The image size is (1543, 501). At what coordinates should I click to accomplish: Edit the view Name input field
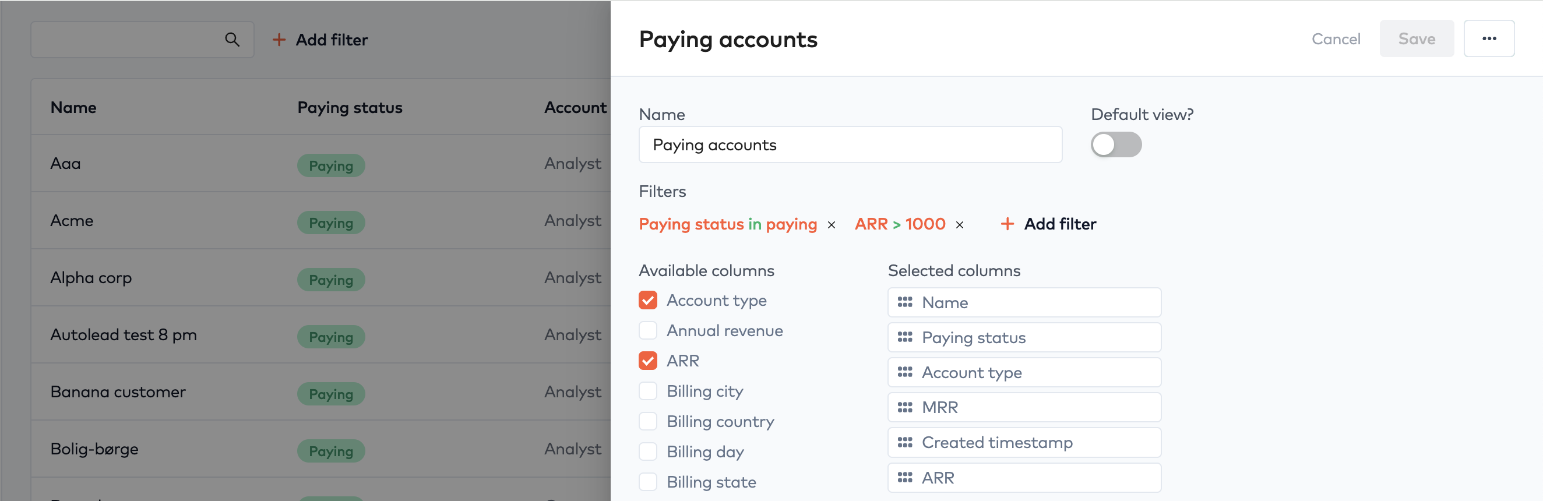coord(850,145)
